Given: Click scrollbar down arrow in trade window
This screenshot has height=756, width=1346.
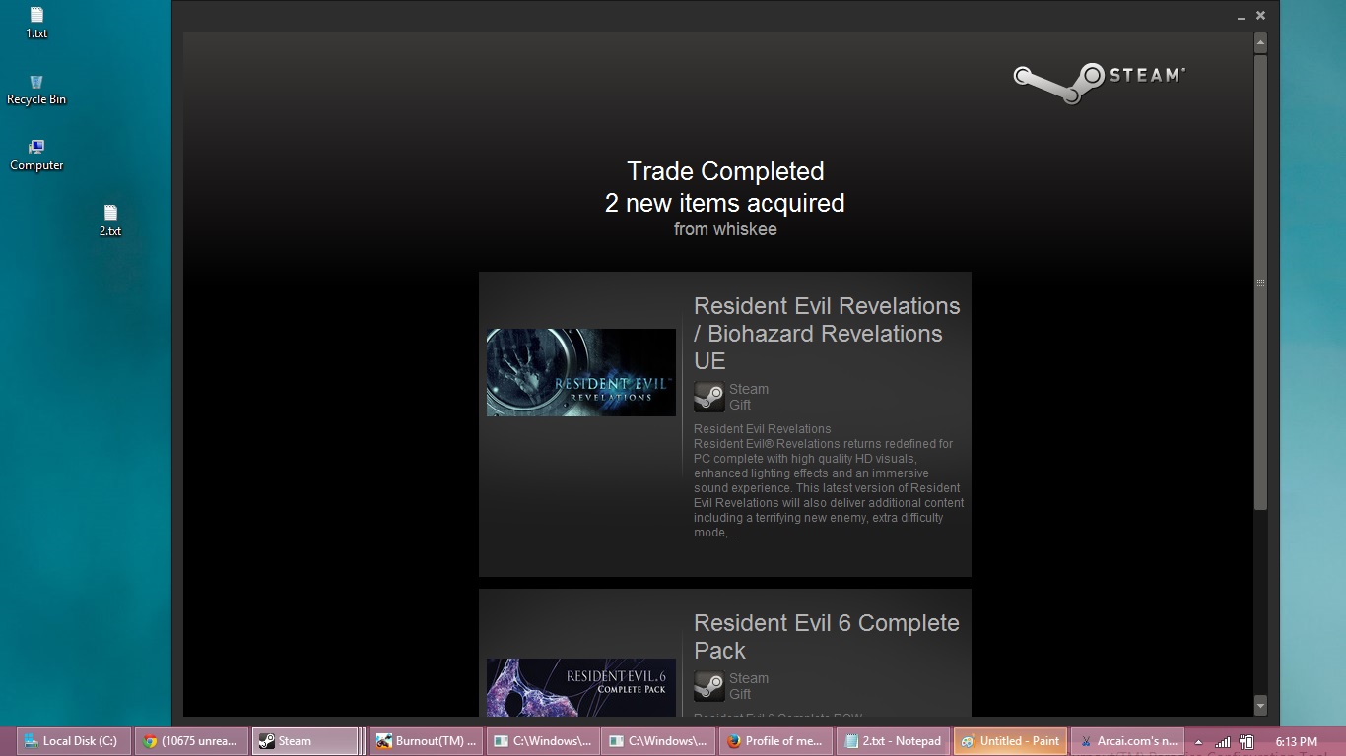Looking at the screenshot, I should (1260, 705).
